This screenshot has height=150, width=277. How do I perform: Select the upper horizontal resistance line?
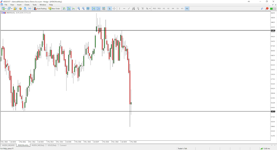click(135, 30)
